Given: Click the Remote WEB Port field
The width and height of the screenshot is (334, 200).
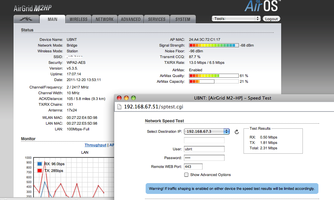Looking at the screenshot, I should 193,167.
